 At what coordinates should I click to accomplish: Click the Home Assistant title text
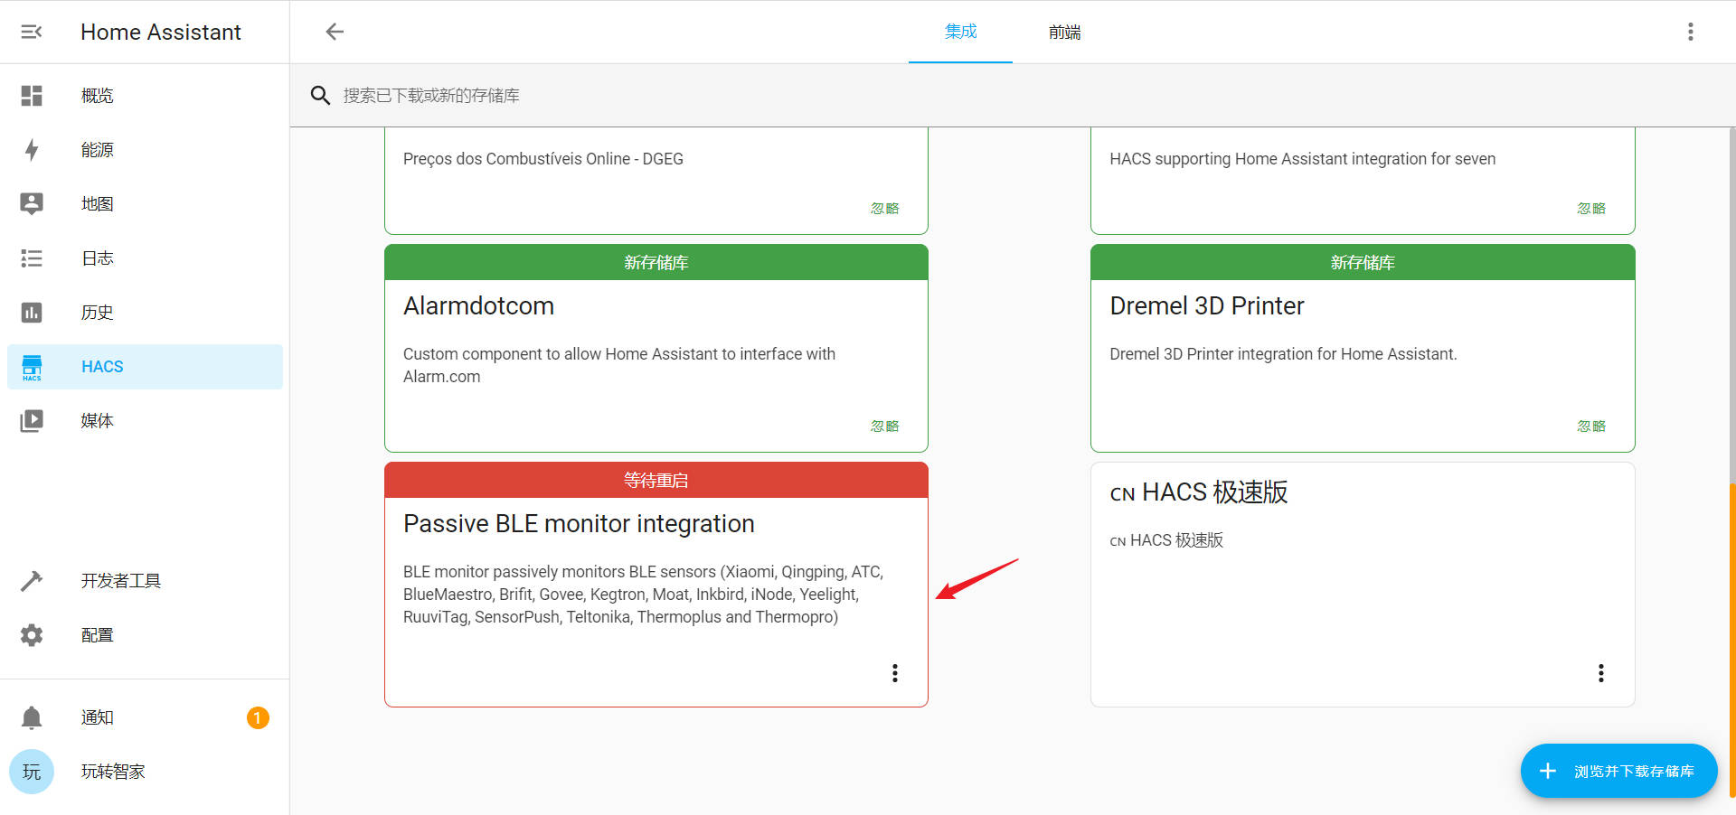[161, 32]
